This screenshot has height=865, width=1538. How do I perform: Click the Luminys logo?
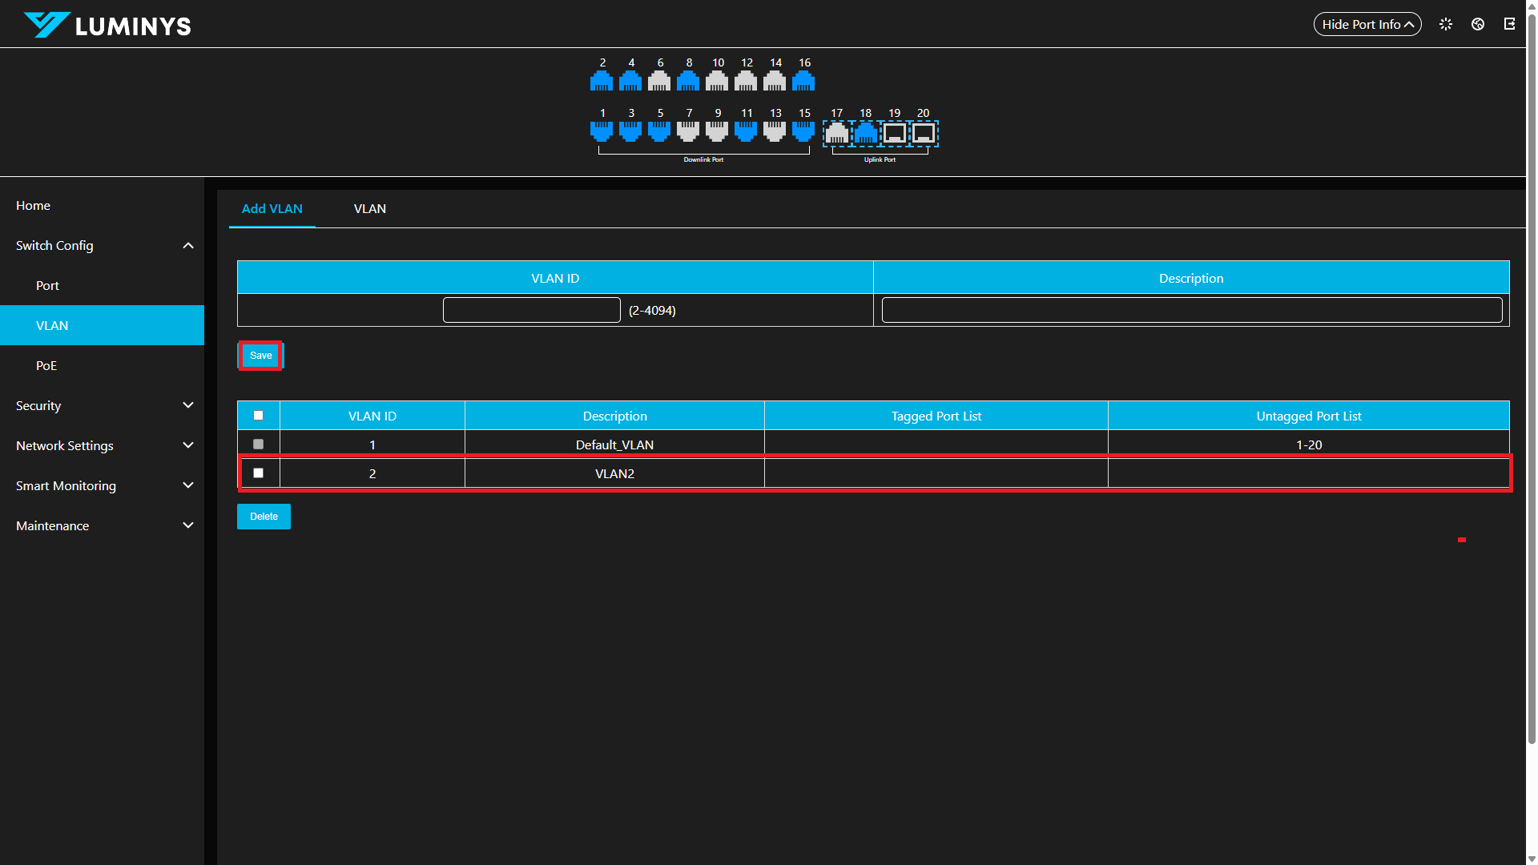107,25
